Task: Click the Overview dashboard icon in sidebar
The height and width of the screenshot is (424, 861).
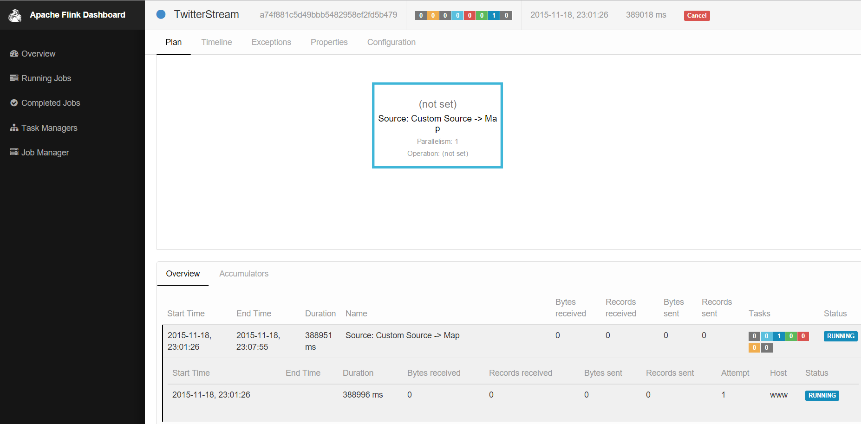Action: coord(14,54)
